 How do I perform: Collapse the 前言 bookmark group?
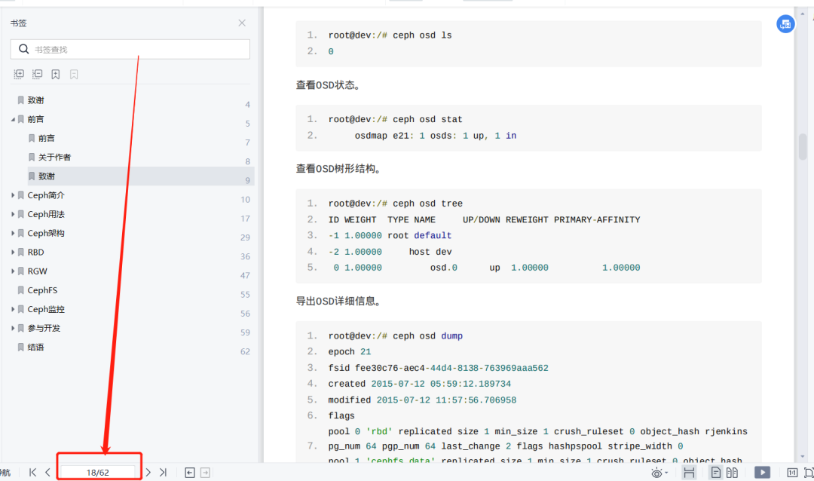coord(13,119)
